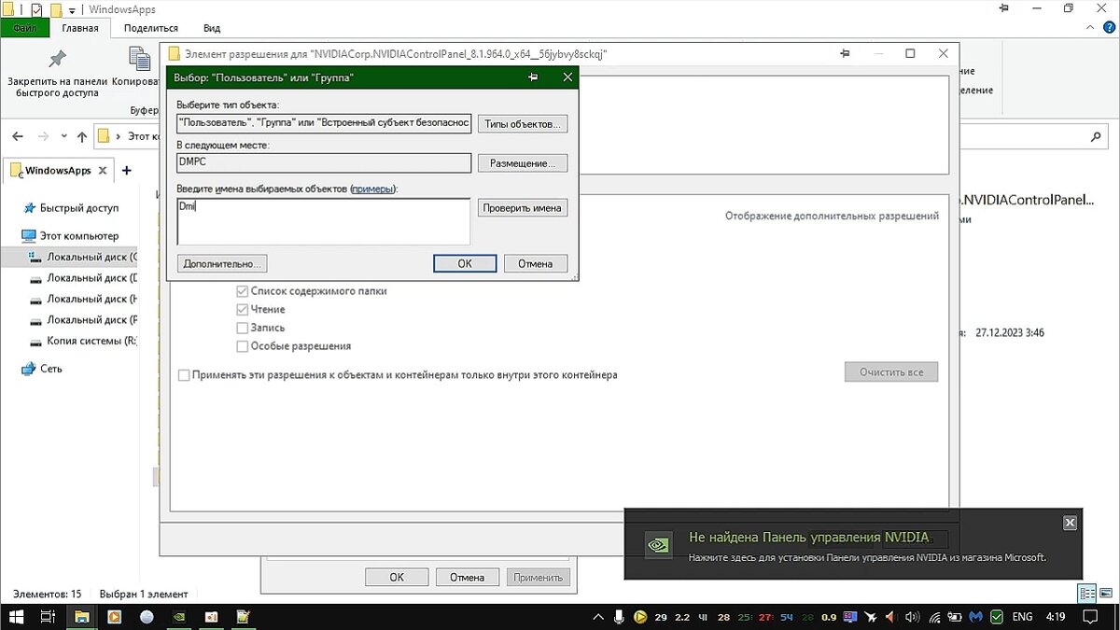The width and height of the screenshot is (1120, 630).
Task: Click the Up one level arrow
Action: [x=82, y=136]
